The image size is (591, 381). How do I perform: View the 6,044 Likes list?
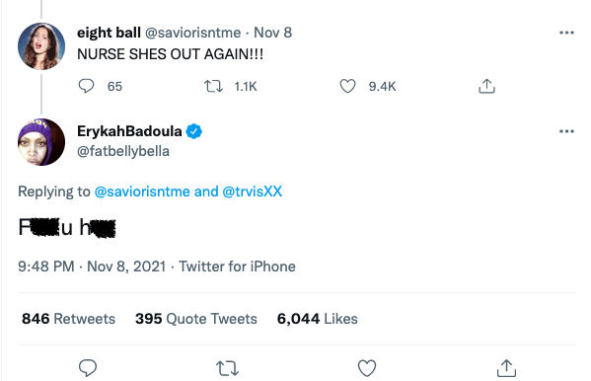[x=318, y=319]
